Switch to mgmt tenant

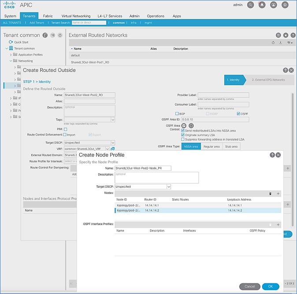coord(148,23)
